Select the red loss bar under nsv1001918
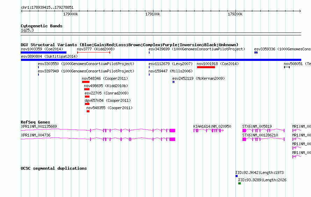This screenshot has width=311, height=197. point(206,67)
